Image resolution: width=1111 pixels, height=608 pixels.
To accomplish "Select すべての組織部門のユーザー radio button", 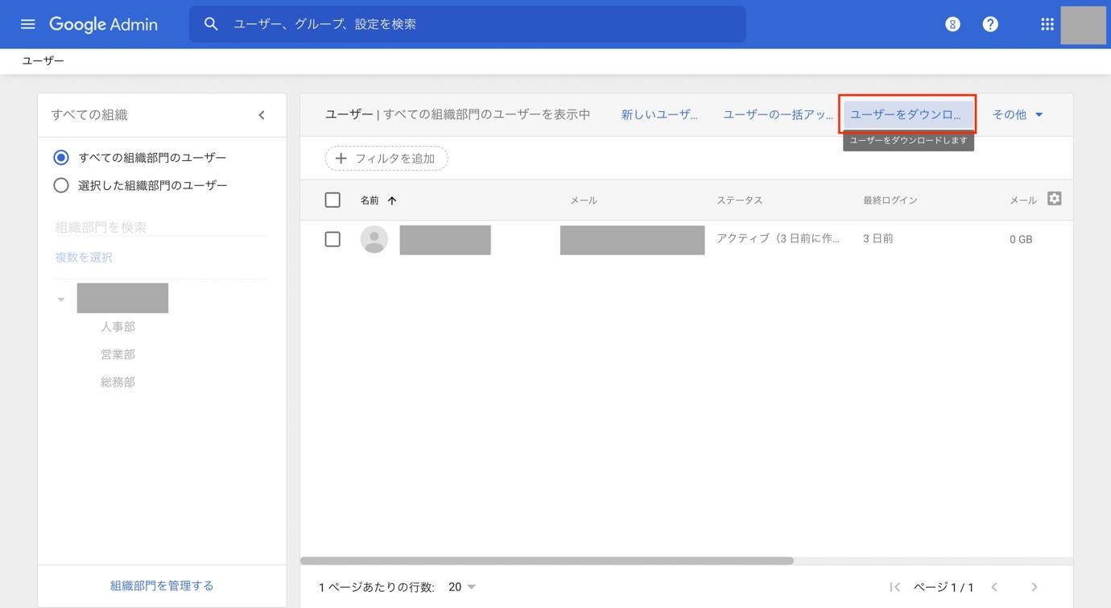I will pos(60,158).
